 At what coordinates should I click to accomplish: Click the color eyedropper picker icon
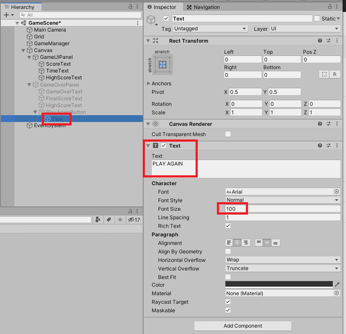pyautogui.click(x=337, y=285)
